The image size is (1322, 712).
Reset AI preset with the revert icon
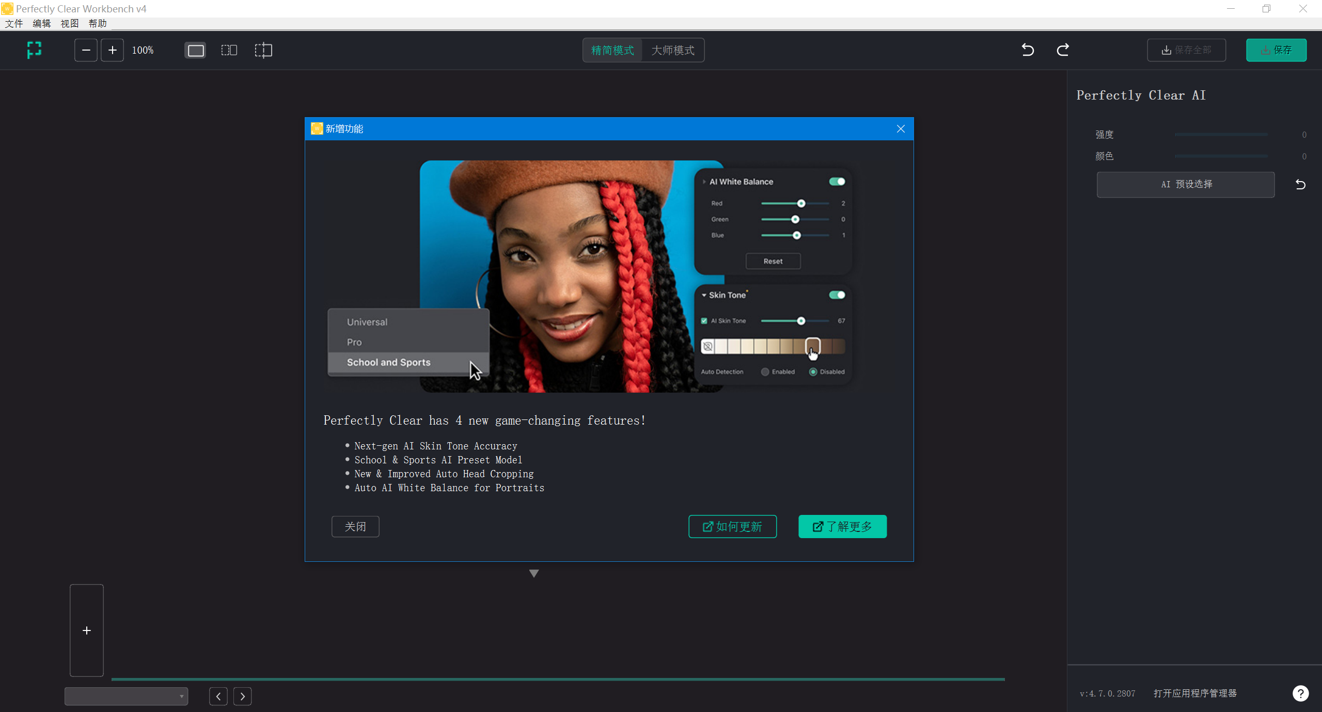1300,185
